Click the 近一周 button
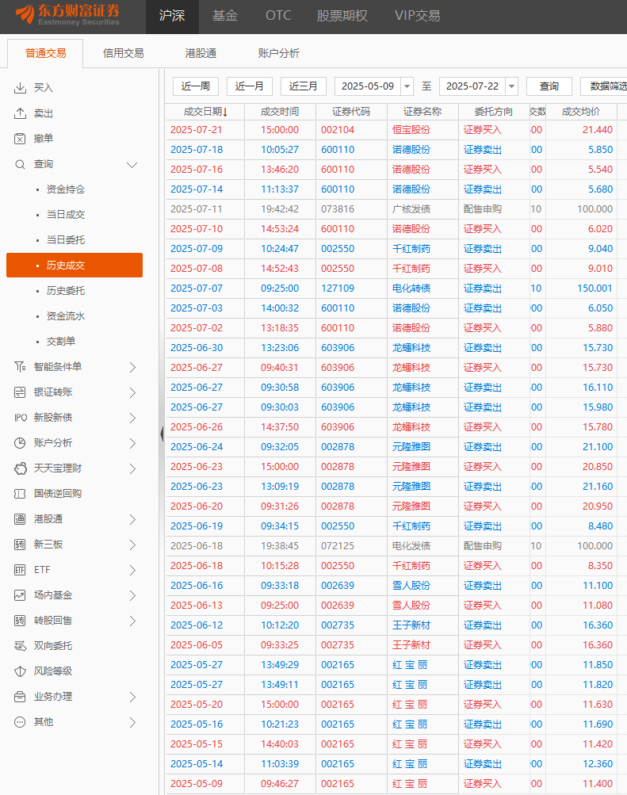Viewport: 627px width, 795px height. 196,86
